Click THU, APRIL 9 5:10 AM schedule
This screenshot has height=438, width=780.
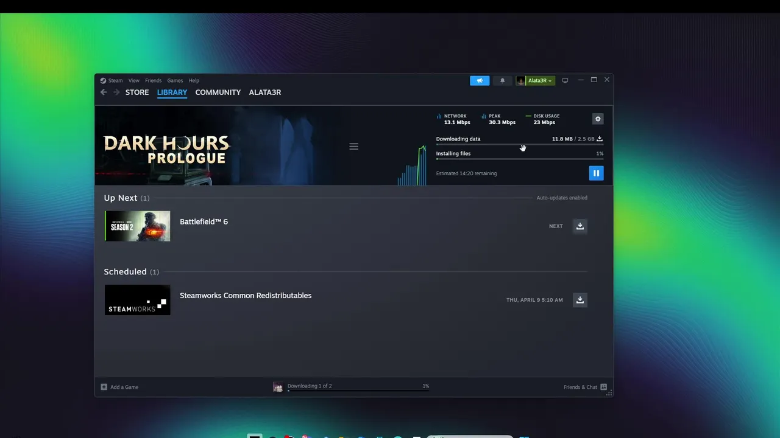[534, 300]
